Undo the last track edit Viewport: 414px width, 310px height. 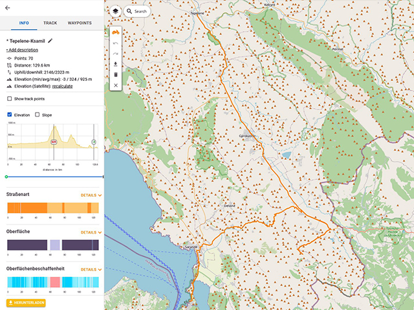coord(115,43)
